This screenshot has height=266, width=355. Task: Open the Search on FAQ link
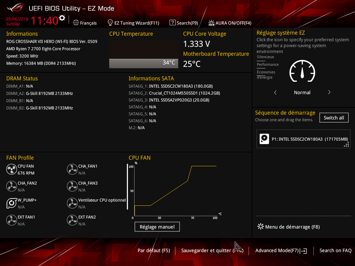(x=335, y=250)
